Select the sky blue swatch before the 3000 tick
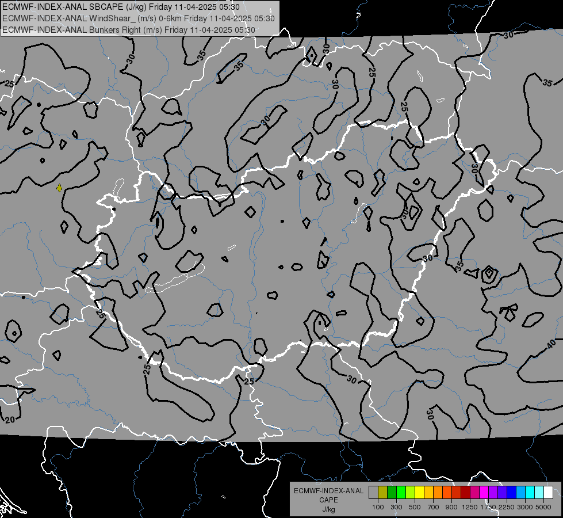Image resolution: width=563 pixels, height=518 pixels. tap(520, 492)
